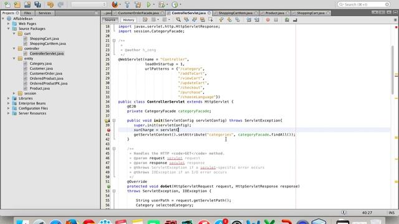Collapse the Source Packages node
Viewport: 399px width, 224px height.
click(8, 29)
